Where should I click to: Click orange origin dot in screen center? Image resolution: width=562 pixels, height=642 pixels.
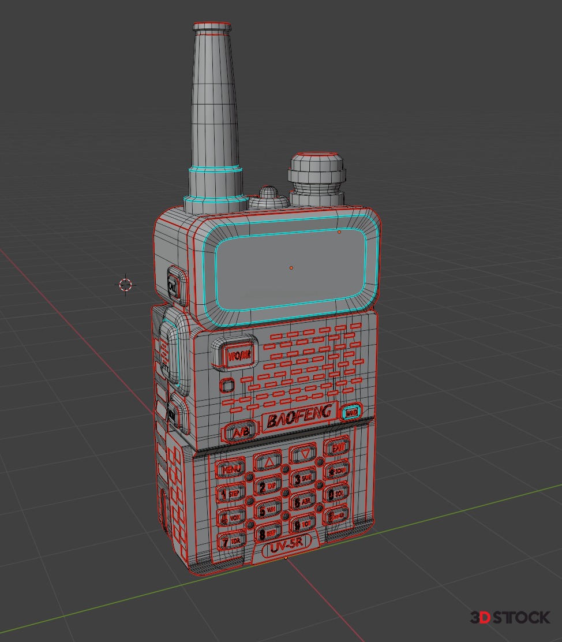point(291,268)
